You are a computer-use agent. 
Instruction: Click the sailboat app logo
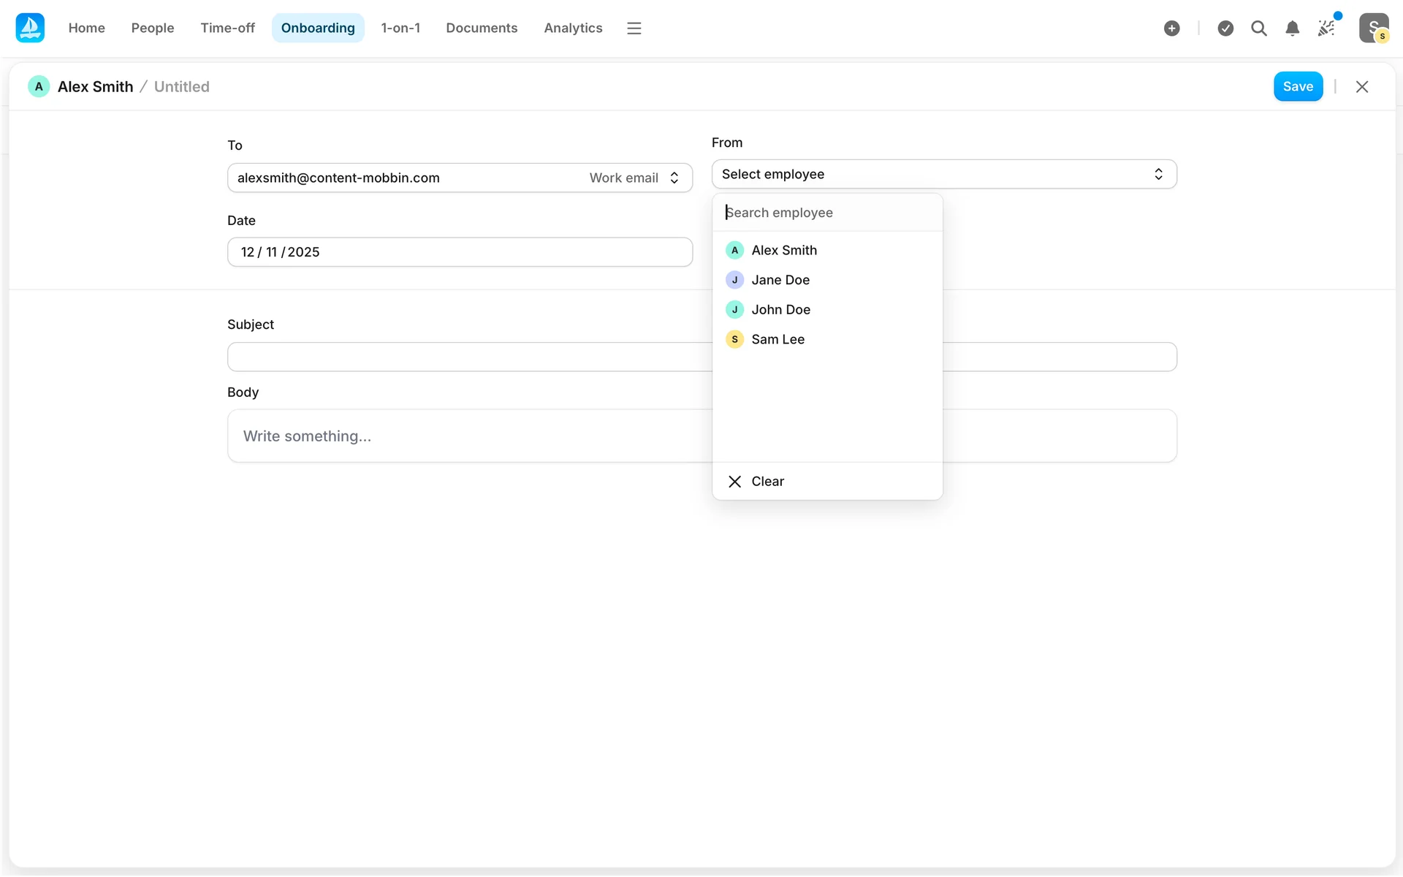click(30, 28)
